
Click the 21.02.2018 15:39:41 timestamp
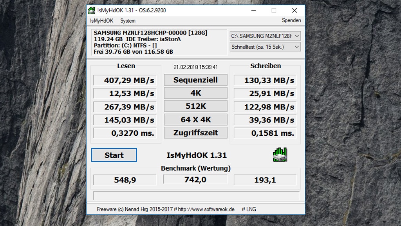[196, 67]
